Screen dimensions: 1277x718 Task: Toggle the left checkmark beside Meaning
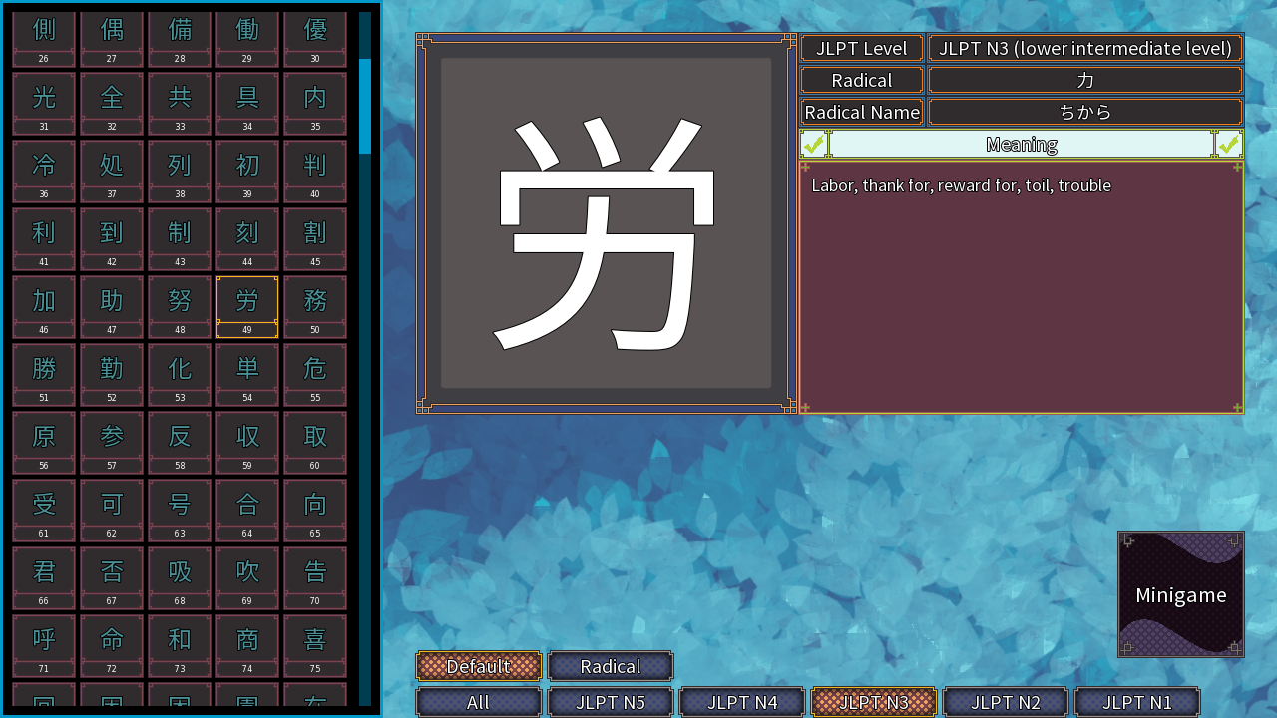813,144
